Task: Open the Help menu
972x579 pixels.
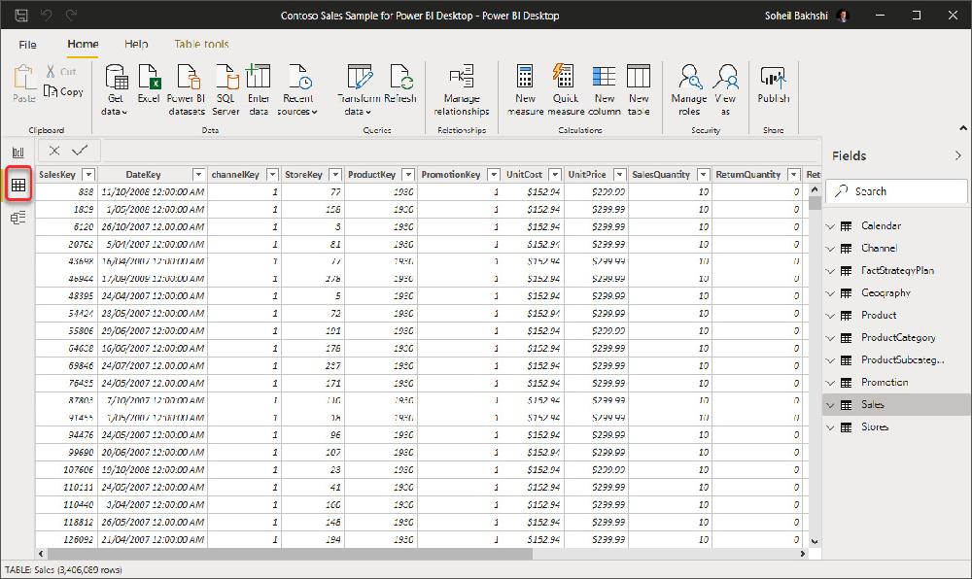Action: point(136,44)
